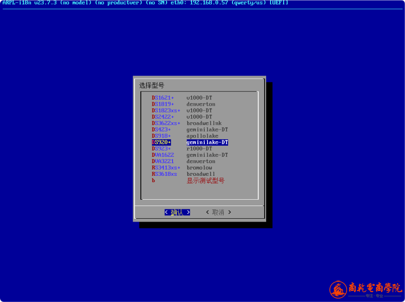This screenshot has width=405, height=302.
Task: Select DVA3221 denverton in the list
Action: (183, 161)
